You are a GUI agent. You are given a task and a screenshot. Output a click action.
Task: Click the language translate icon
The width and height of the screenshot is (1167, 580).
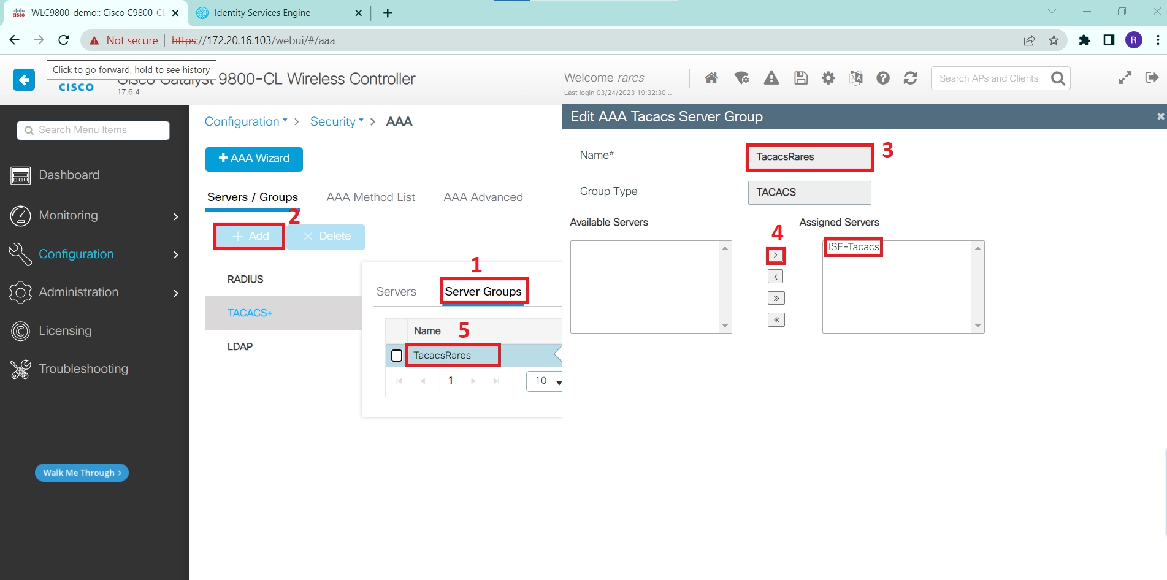point(855,78)
